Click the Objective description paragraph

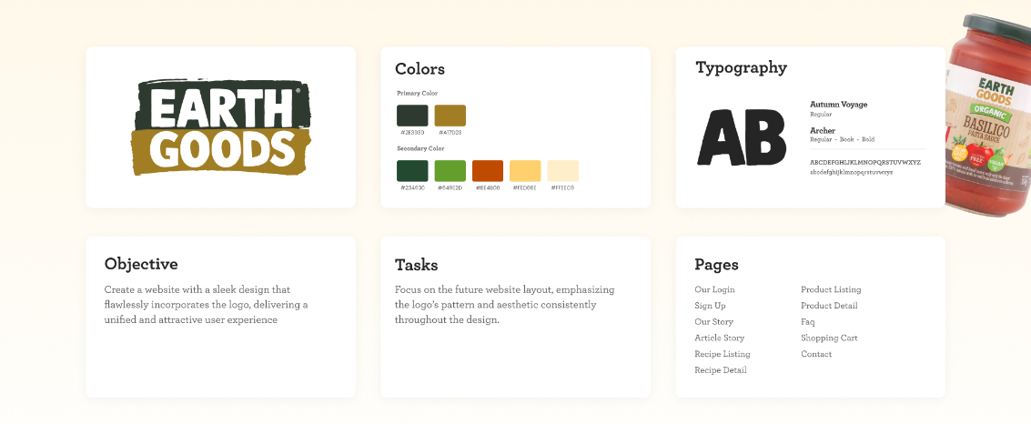206,305
